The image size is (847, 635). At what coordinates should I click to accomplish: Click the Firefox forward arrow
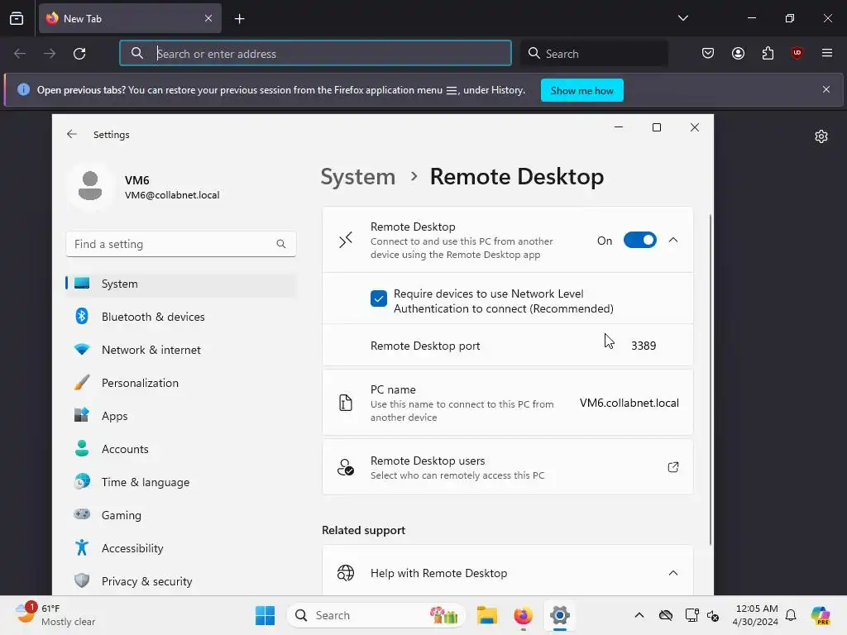click(x=50, y=54)
